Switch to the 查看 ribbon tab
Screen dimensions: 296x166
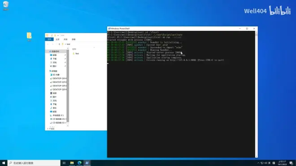coord(74,39)
